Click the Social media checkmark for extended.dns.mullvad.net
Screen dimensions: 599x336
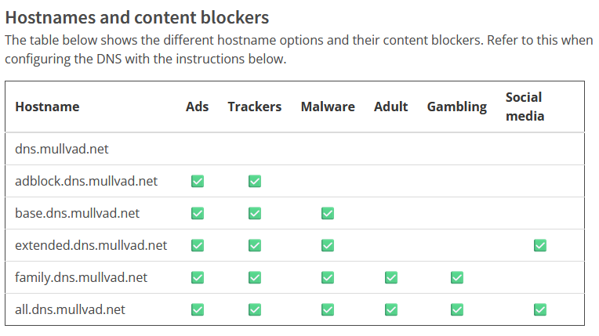pyautogui.click(x=539, y=245)
